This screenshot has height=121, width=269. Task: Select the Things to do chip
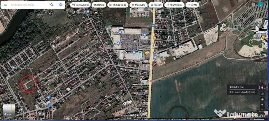pyautogui.click(x=118, y=5)
